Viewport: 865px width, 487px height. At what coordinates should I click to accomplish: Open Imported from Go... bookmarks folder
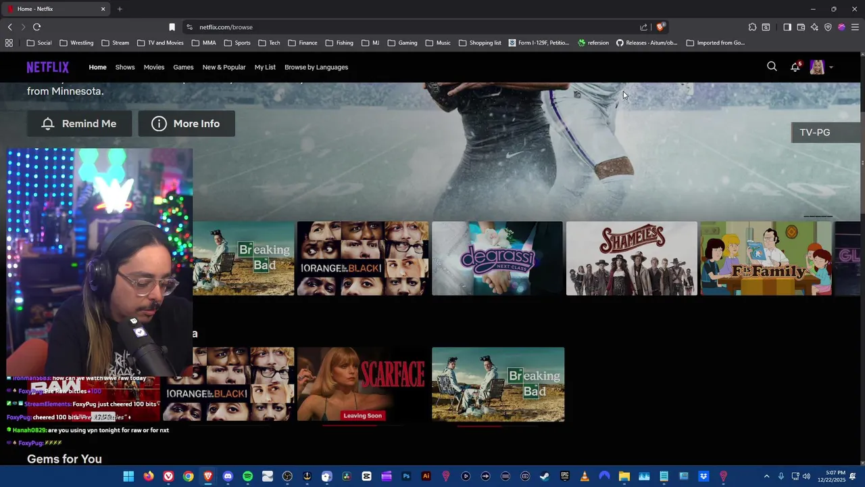click(x=715, y=43)
